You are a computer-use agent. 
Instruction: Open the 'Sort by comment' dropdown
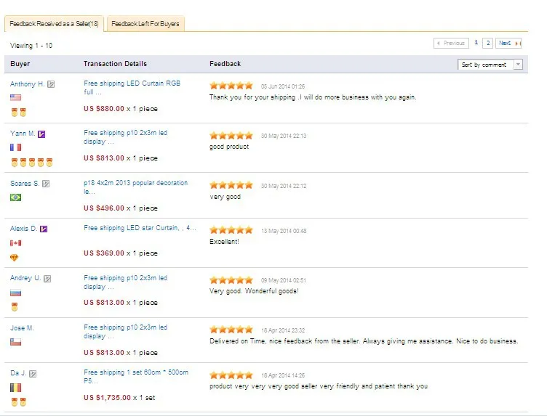pyautogui.click(x=490, y=65)
